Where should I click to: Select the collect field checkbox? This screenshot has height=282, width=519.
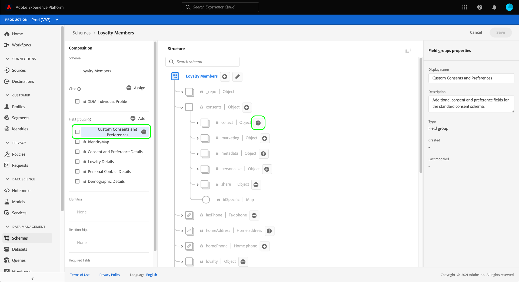tap(205, 123)
